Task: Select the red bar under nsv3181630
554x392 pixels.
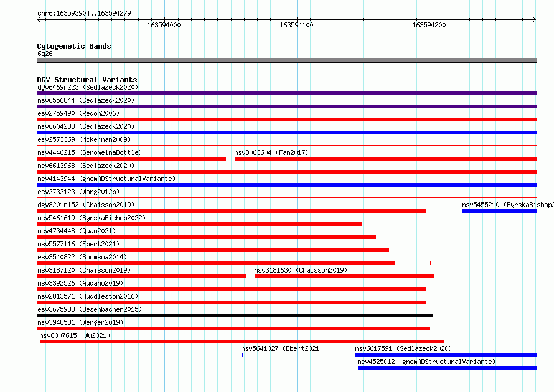Action: click(x=344, y=276)
